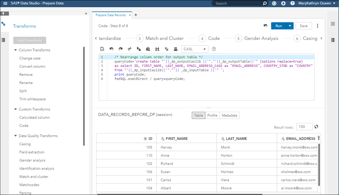Refresh the result rows

[316, 127]
